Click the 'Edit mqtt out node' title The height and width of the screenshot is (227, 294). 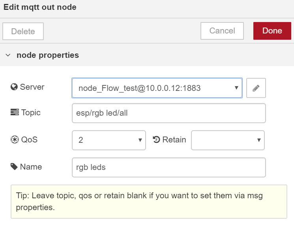point(40,7)
